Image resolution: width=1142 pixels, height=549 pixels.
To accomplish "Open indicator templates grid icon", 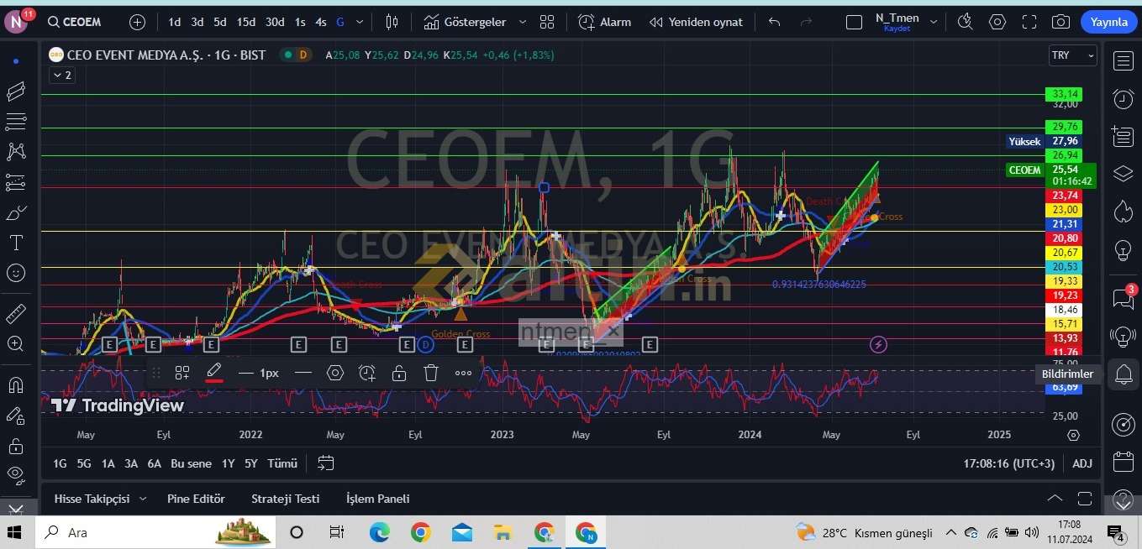I will point(547,22).
